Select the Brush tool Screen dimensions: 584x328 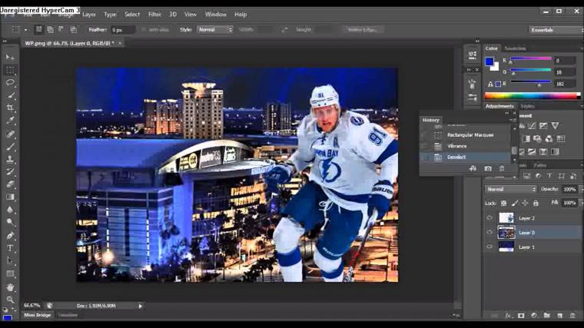[10, 146]
